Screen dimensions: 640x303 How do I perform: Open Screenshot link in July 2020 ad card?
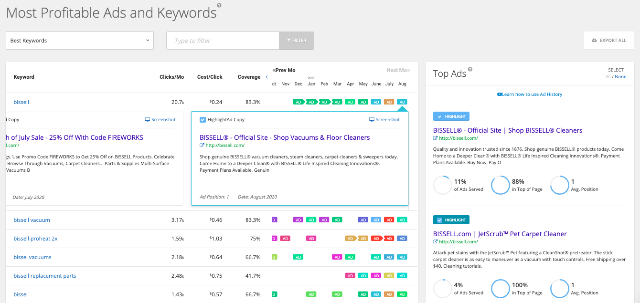pyautogui.click(x=160, y=120)
